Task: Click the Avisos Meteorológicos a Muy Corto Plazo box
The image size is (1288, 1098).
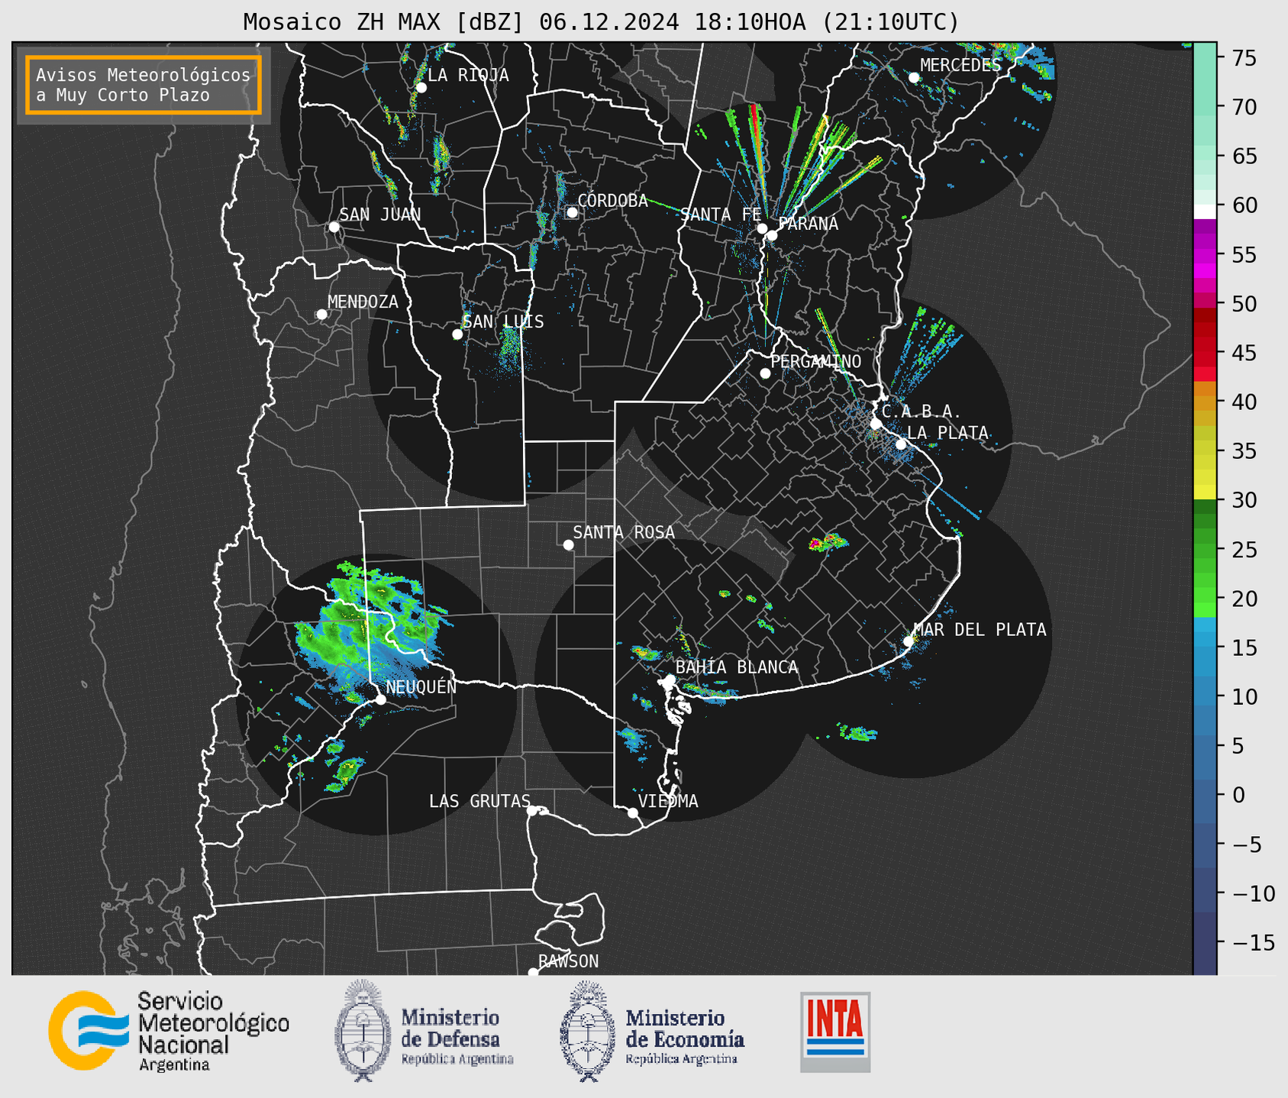Action: (x=144, y=85)
